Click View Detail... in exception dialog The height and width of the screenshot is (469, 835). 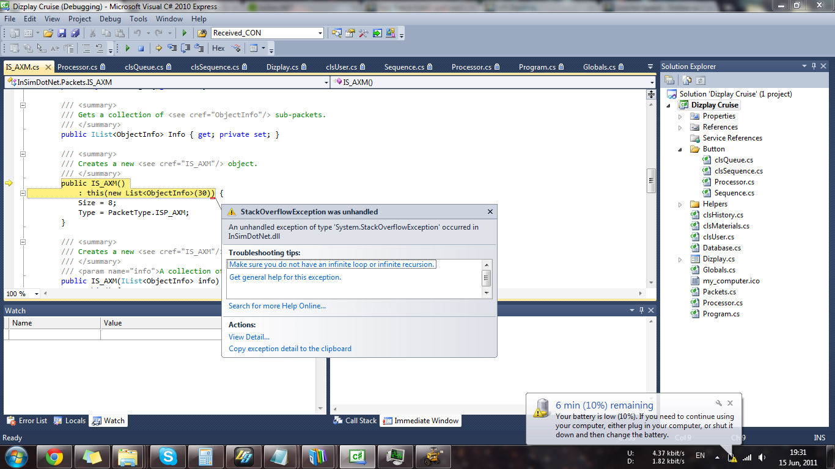point(249,337)
